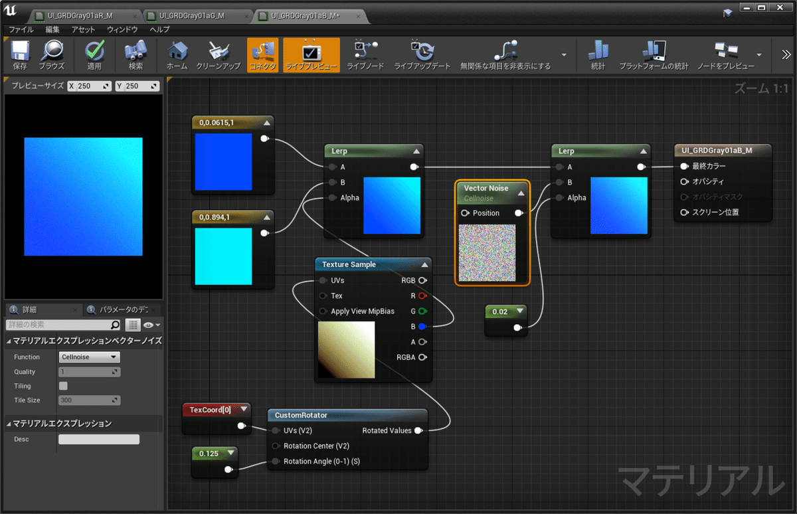797x514 pixels.
Task: Collapse the 0,0.0615,1 constant node preview
Action: point(267,123)
